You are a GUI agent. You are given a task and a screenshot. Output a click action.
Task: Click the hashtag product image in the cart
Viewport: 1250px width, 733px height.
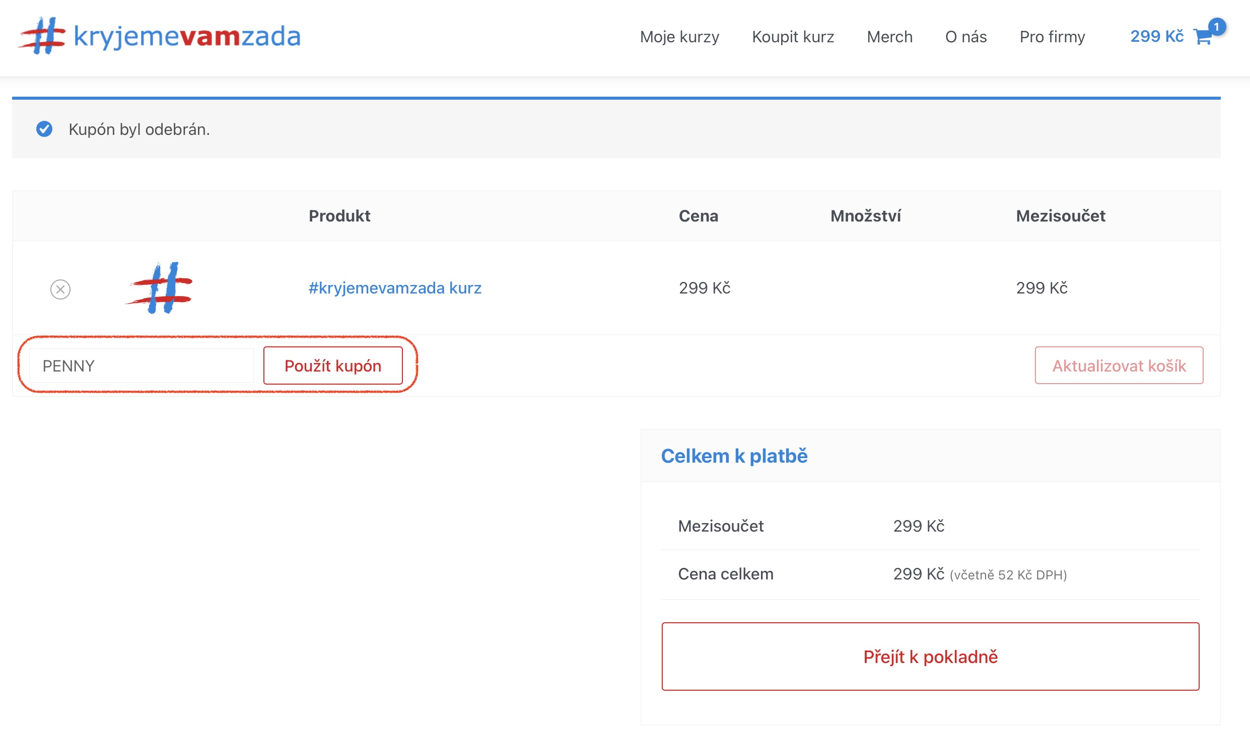point(161,288)
